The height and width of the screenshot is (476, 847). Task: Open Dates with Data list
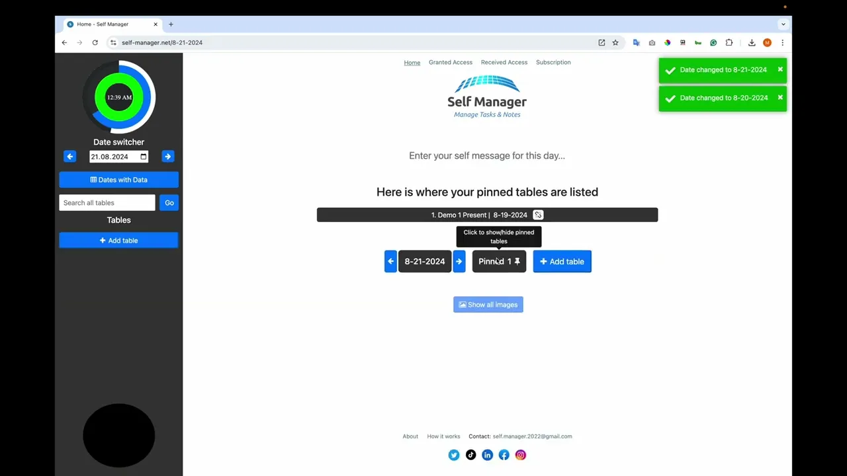click(119, 180)
